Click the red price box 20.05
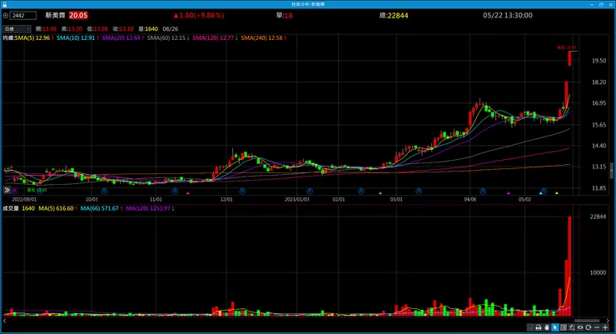The height and width of the screenshot is (334, 616). 78,15
